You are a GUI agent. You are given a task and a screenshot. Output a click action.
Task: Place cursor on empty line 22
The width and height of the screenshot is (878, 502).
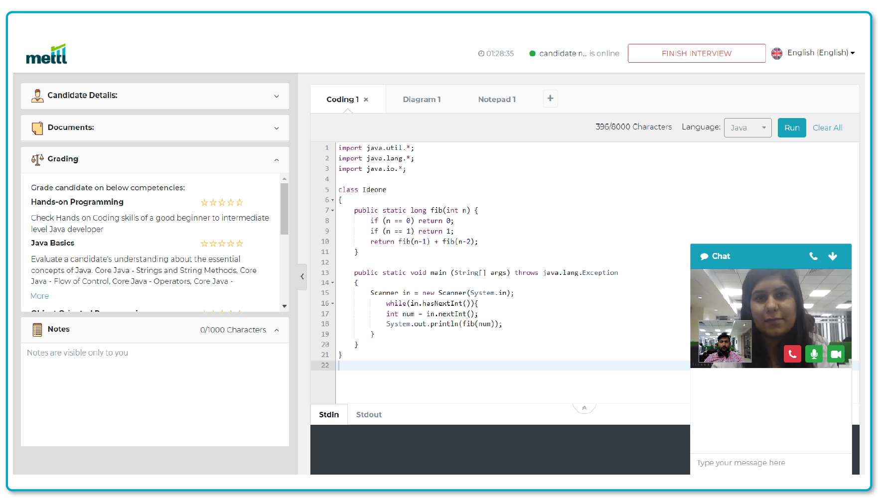point(513,366)
